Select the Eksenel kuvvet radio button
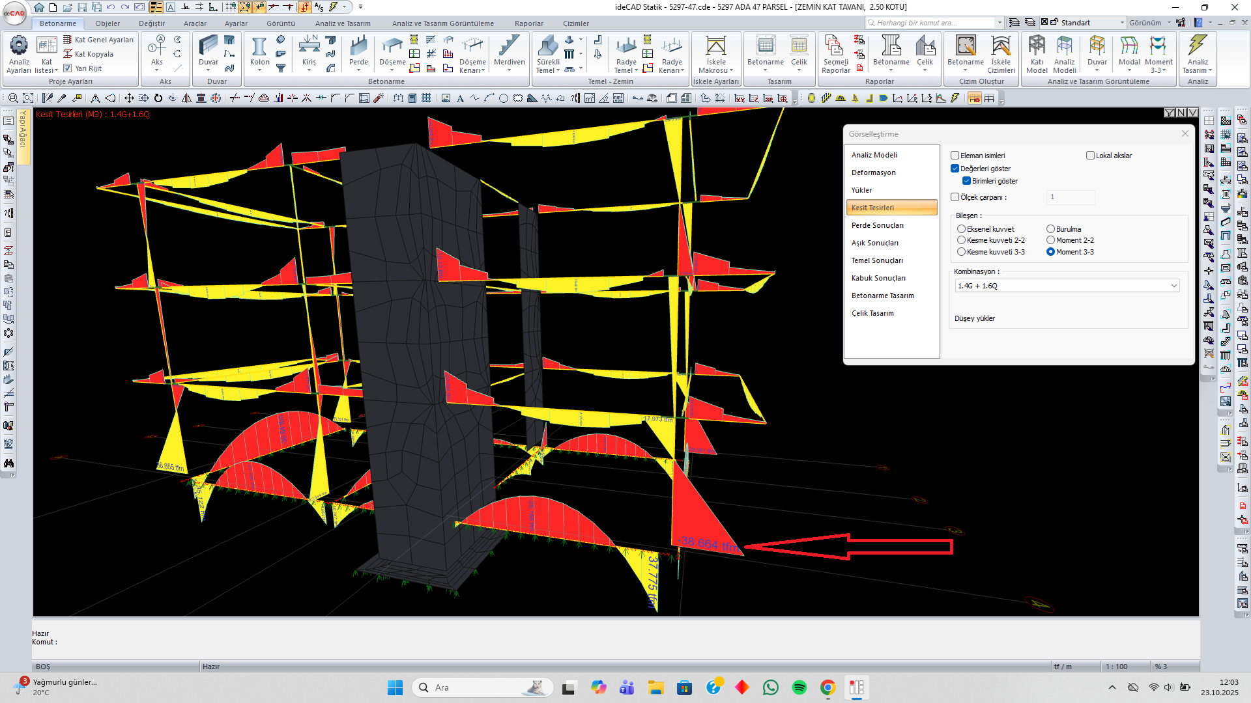 coord(961,229)
